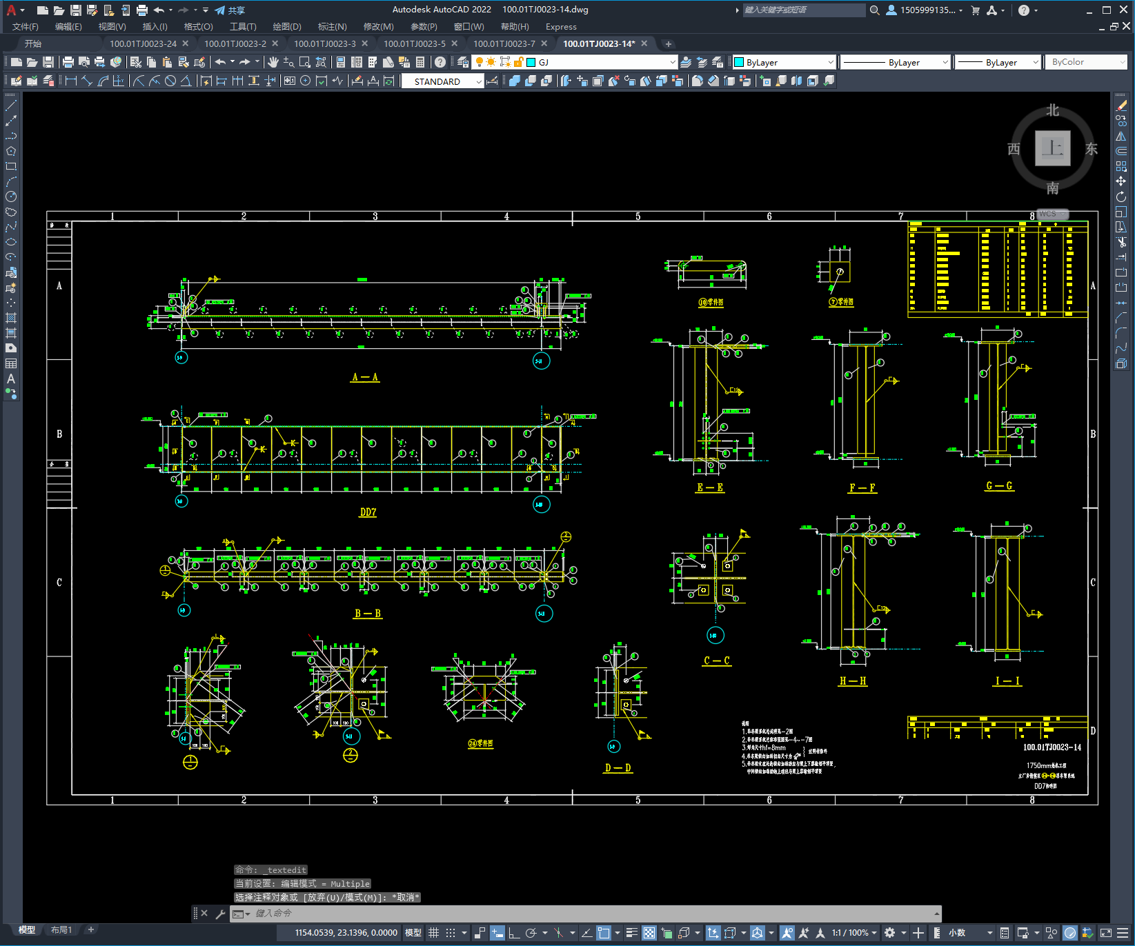The height and width of the screenshot is (946, 1135).
Task: Select the Aligned dimension tool
Action: click(x=87, y=81)
